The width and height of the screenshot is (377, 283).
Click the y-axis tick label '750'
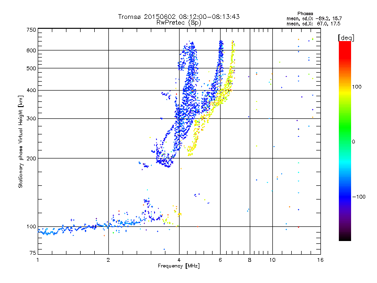[31, 30]
